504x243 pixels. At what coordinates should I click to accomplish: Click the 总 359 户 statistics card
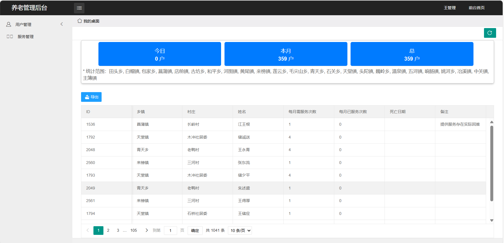pyautogui.click(x=412, y=54)
